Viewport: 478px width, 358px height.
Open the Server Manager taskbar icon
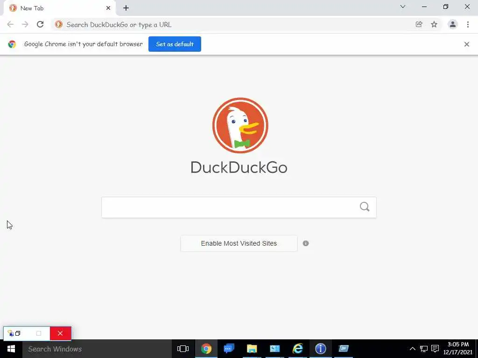point(274,349)
